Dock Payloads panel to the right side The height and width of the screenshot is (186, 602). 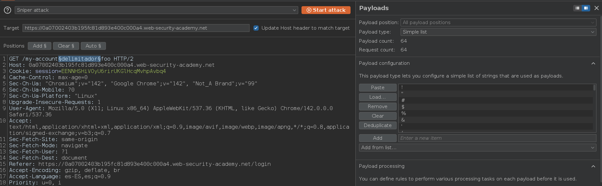[586, 8]
